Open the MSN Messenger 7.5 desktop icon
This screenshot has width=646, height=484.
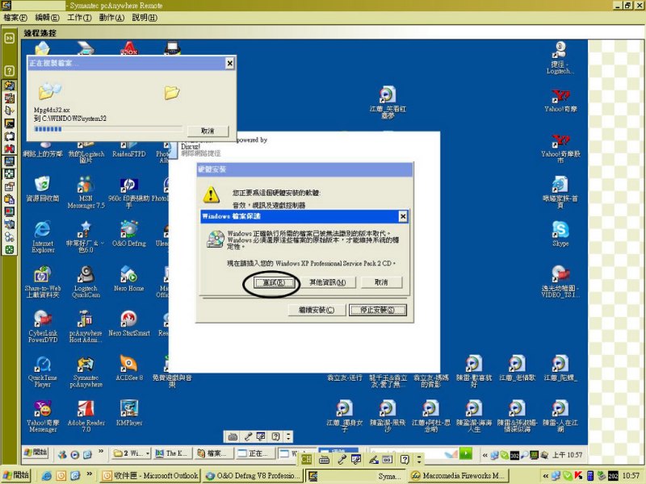pos(86,192)
